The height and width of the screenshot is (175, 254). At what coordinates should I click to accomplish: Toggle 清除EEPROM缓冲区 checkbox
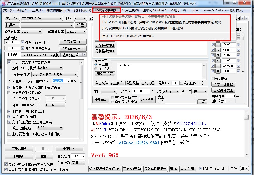tap(23, 48)
